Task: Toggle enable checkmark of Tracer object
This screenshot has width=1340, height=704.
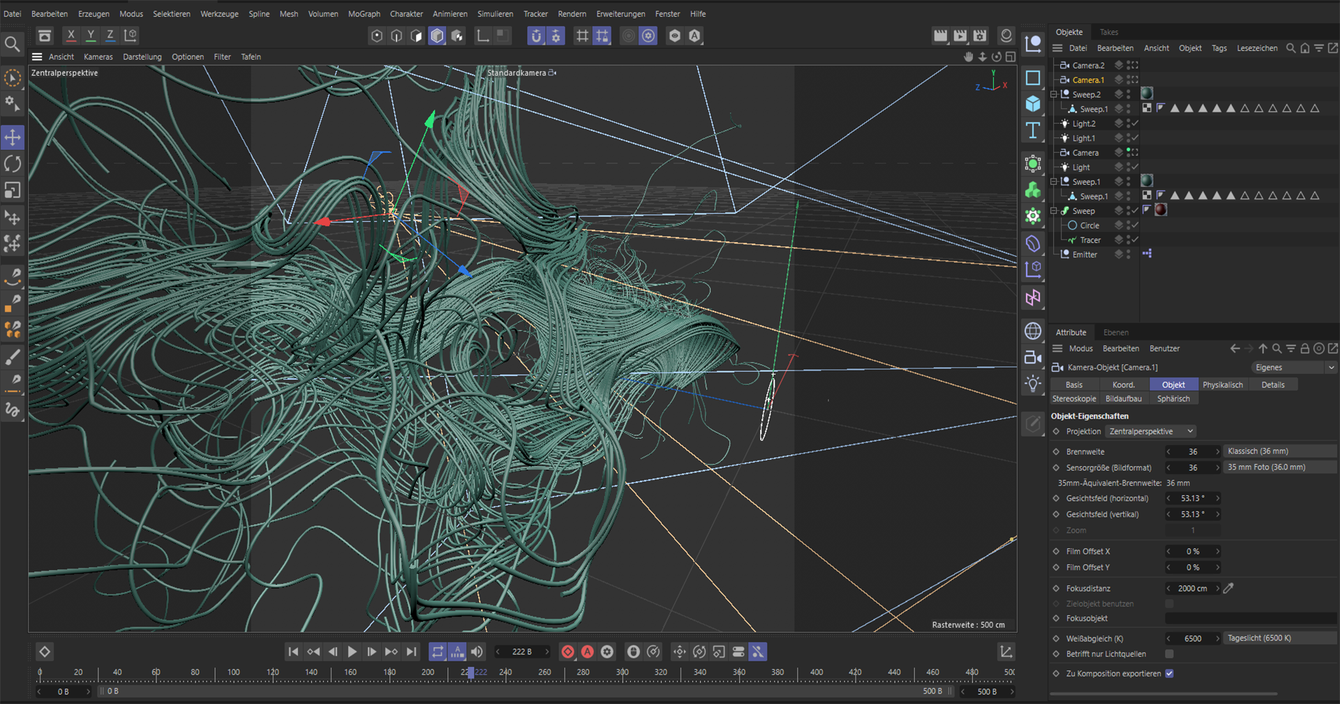Action: click(x=1136, y=240)
